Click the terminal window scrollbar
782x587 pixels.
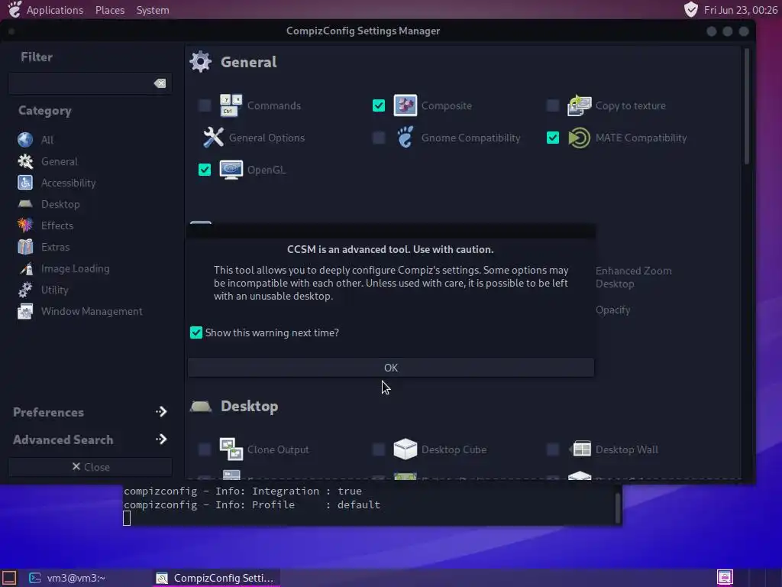617,508
